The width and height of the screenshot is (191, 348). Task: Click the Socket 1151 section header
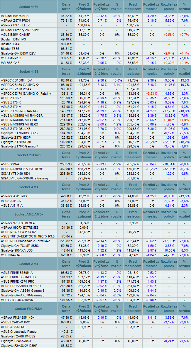(29, 72)
